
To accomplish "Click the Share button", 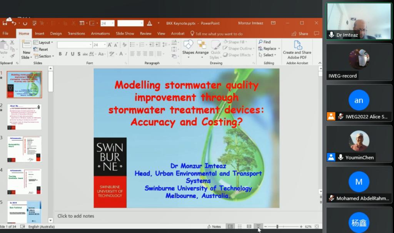I will click(x=300, y=34).
